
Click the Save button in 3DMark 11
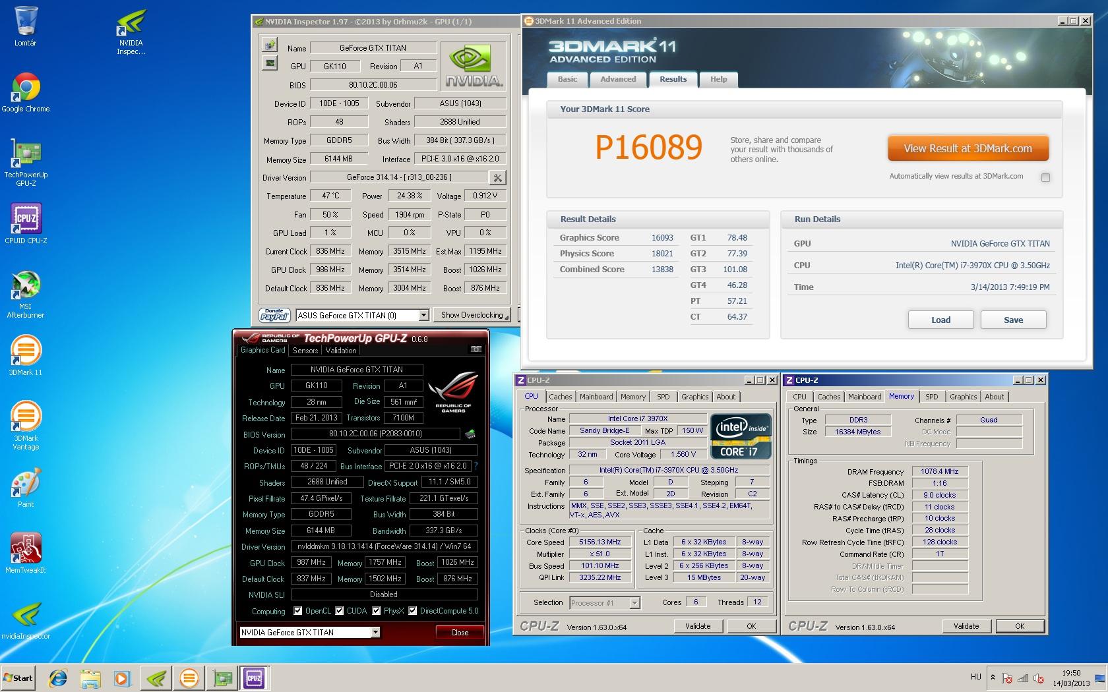click(1013, 320)
